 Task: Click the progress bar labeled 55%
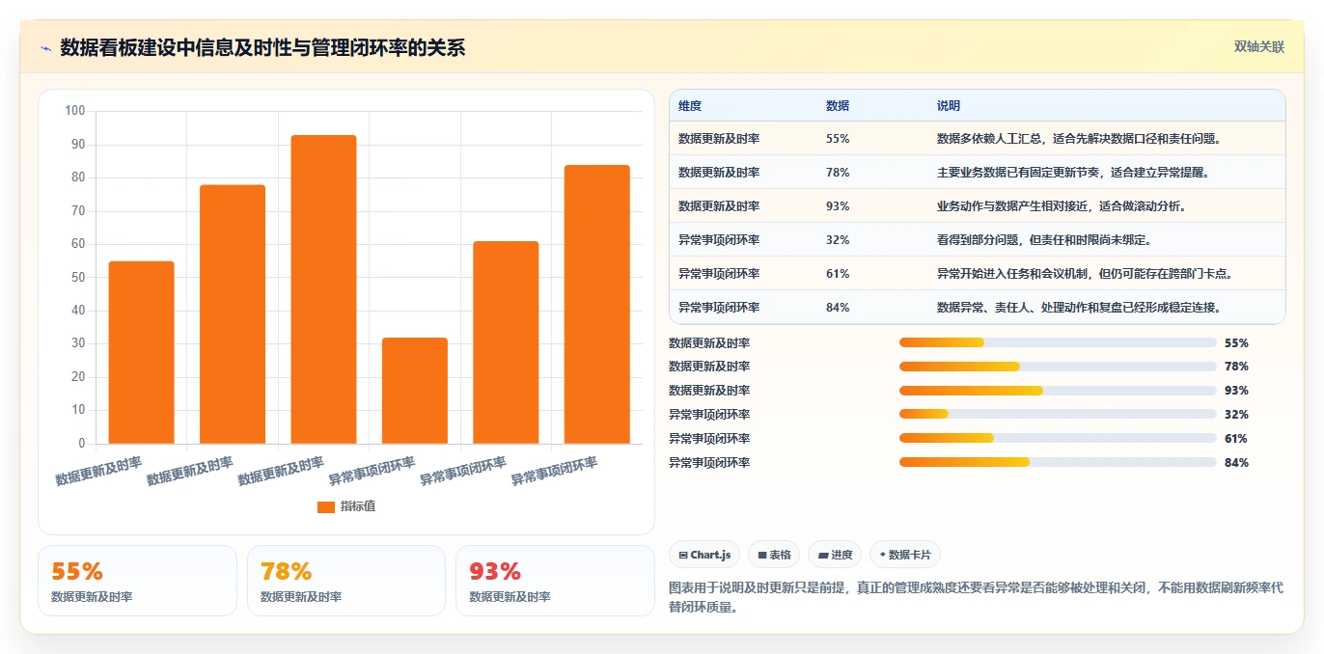(x=1058, y=342)
